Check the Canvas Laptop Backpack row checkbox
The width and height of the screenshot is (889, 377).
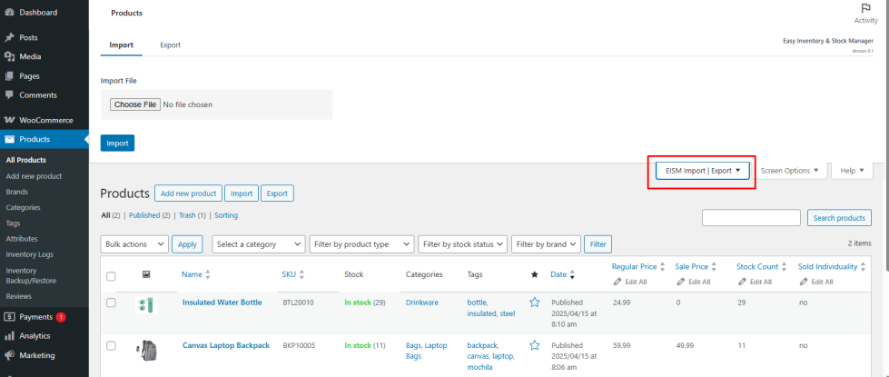click(x=112, y=346)
